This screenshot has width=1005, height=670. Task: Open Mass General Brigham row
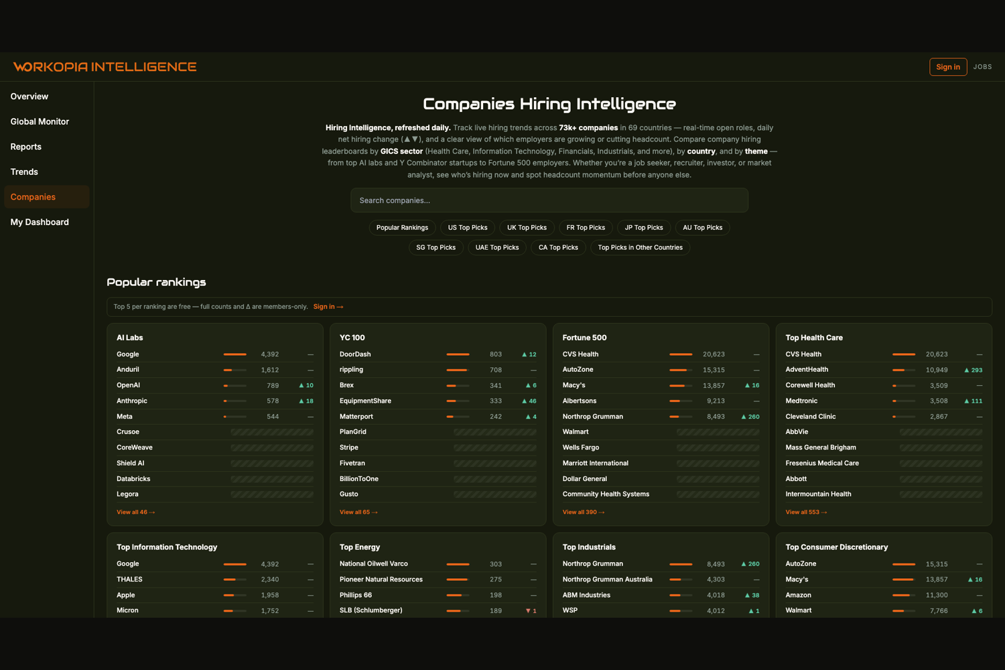pos(884,448)
